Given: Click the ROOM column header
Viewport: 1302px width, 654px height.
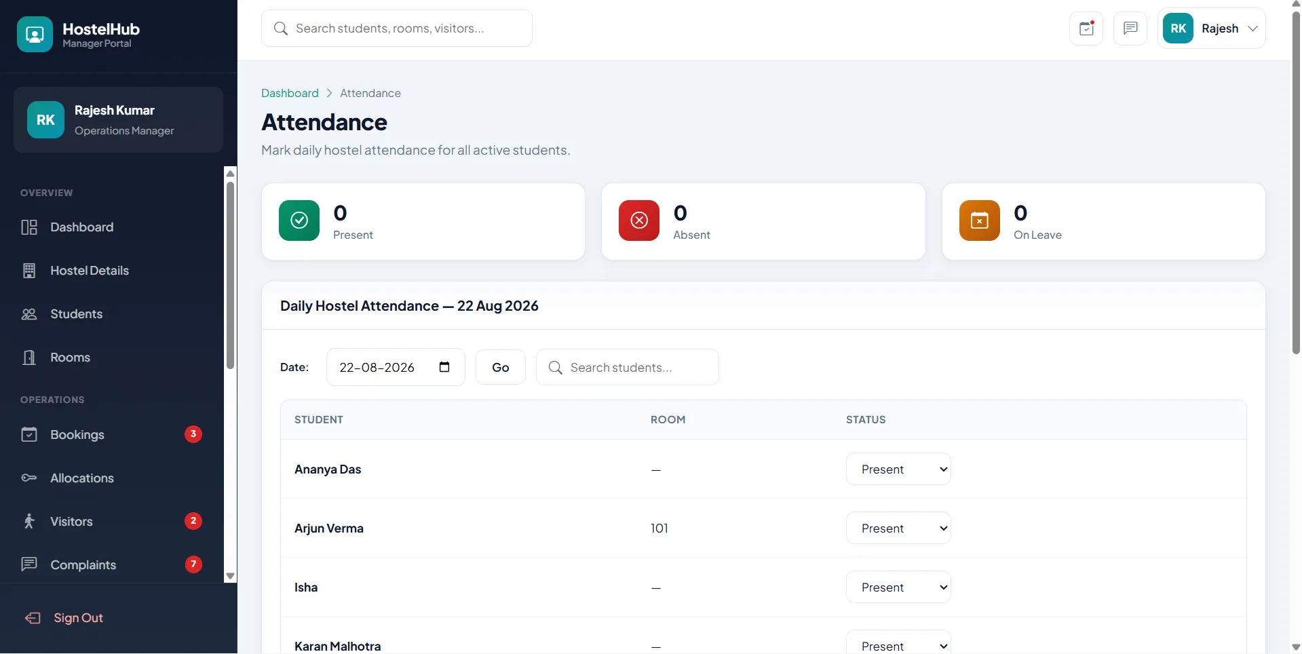Looking at the screenshot, I should [x=668, y=420].
